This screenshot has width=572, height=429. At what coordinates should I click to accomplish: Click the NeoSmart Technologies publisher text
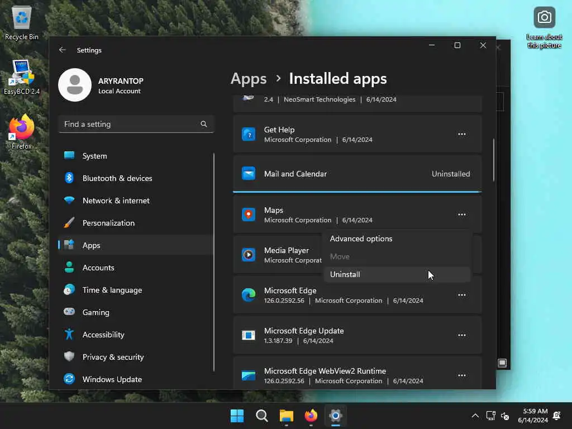[319, 99]
